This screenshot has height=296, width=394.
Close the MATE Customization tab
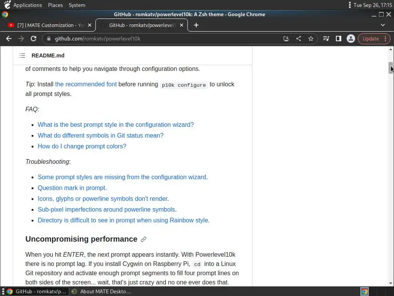click(x=89, y=25)
